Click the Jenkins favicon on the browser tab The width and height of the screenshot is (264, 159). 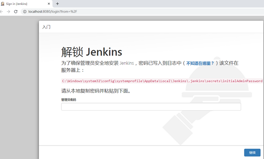(3, 4)
